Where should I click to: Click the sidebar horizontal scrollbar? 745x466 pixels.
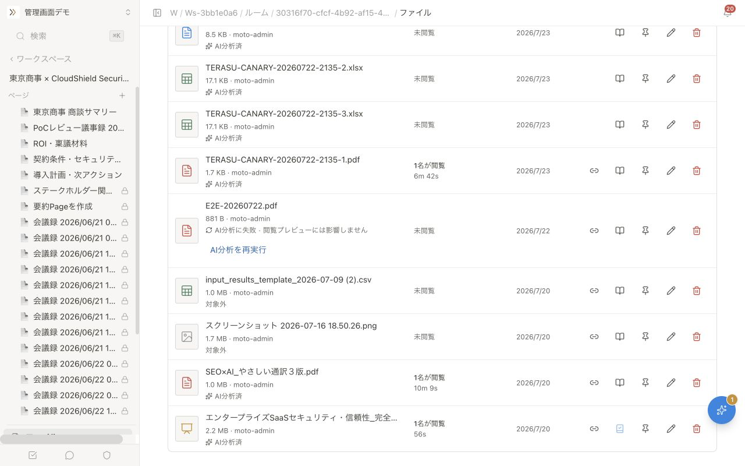pyautogui.click(x=61, y=439)
